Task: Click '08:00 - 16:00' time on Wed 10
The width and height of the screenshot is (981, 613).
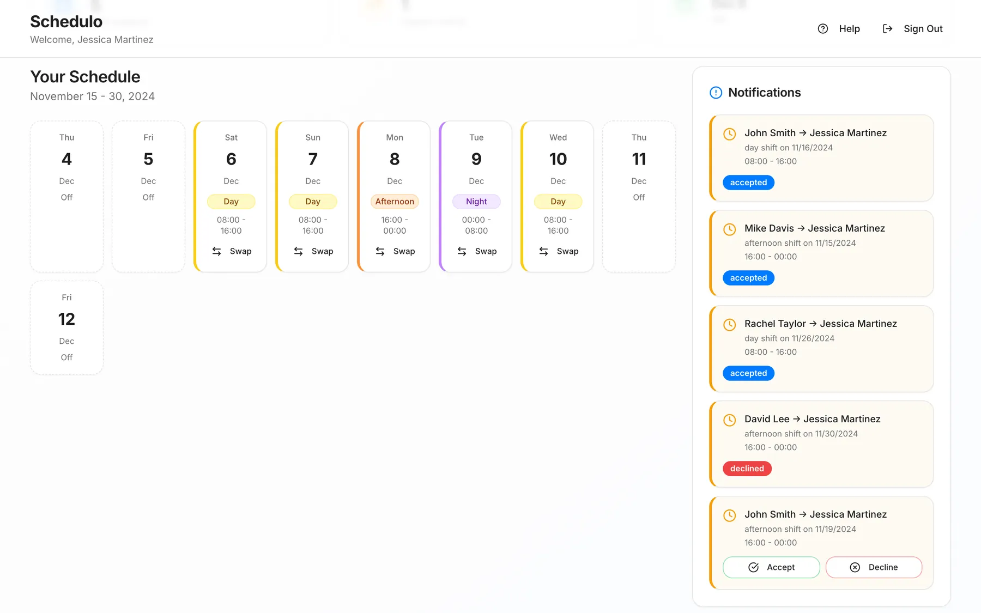Action: 558,225
